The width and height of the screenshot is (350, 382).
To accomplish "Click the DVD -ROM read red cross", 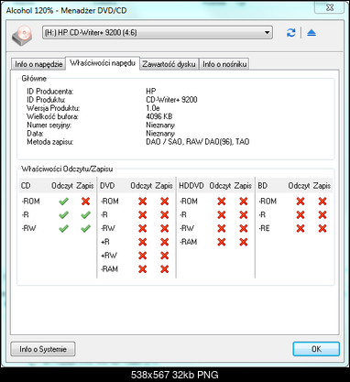I will [142, 202].
